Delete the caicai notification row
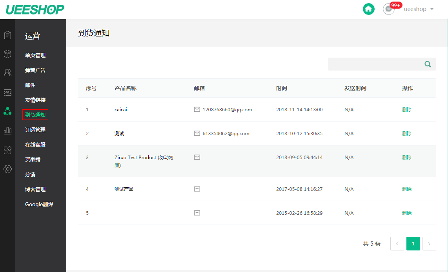The height and width of the screenshot is (272, 448). pyautogui.click(x=406, y=110)
